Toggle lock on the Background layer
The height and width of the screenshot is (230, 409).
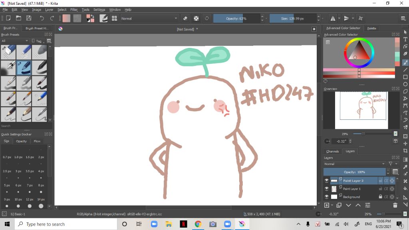click(x=381, y=196)
